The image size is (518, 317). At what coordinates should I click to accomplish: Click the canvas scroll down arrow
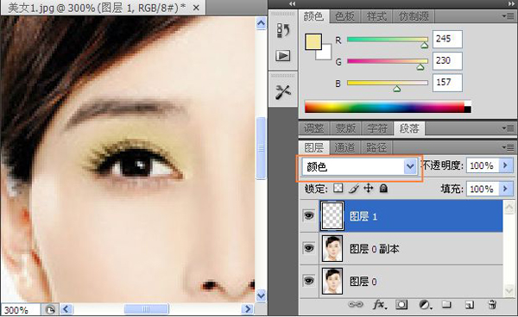(x=261, y=295)
